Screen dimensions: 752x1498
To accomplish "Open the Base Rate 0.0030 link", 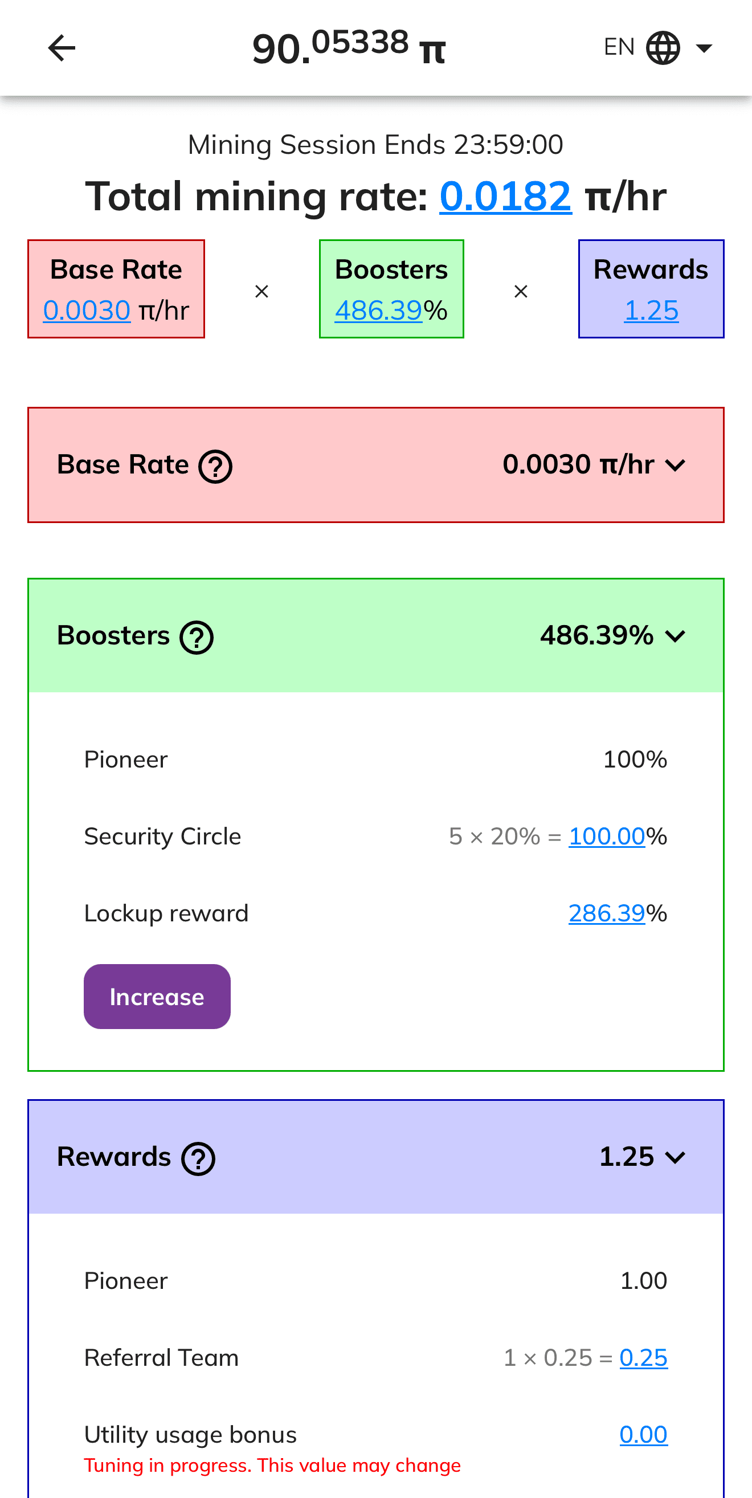I will pyautogui.click(x=86, y=310).
